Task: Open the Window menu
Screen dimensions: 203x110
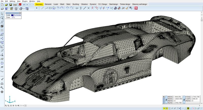Action: click(32, 1)
